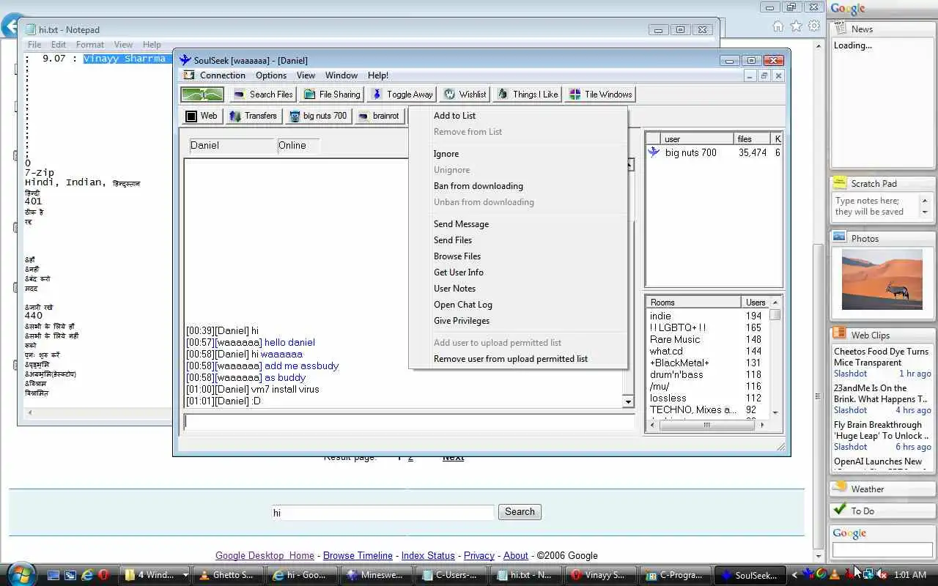
Task: Choose Send Files from context menu
Action: (x=453, y=240)
